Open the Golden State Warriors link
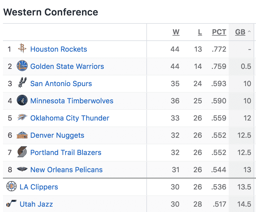This screenshot has width=256, height=212. 67,67
